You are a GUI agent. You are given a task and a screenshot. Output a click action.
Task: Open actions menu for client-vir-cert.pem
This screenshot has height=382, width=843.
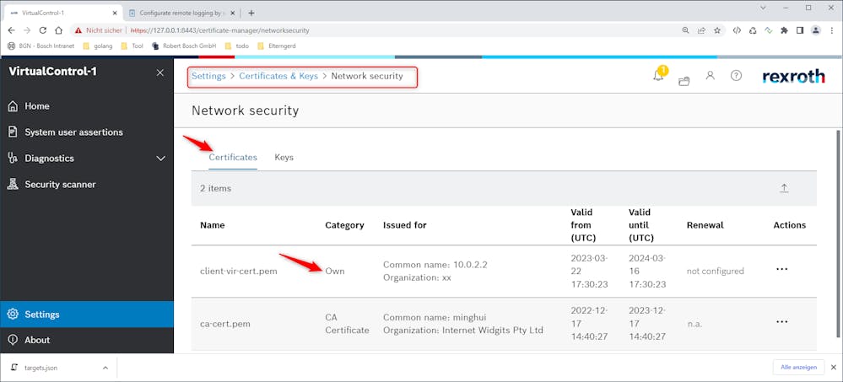click(781, 269)
